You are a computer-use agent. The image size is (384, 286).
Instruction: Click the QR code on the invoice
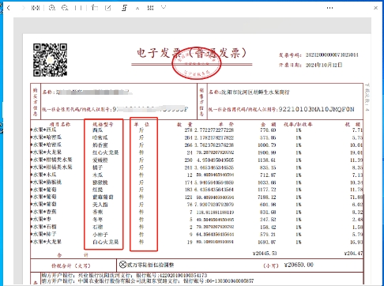[x=50, y=60]
